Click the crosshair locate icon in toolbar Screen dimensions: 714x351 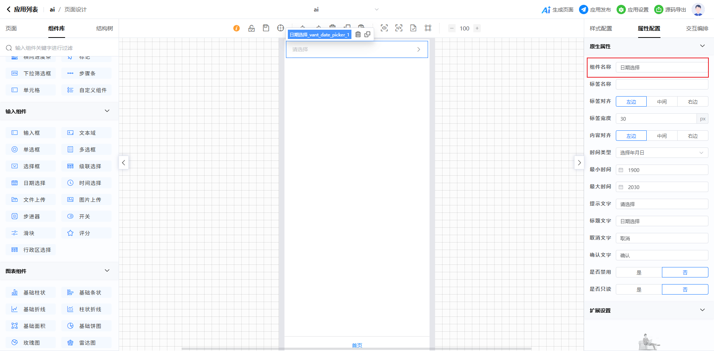(x=280, y=28)
